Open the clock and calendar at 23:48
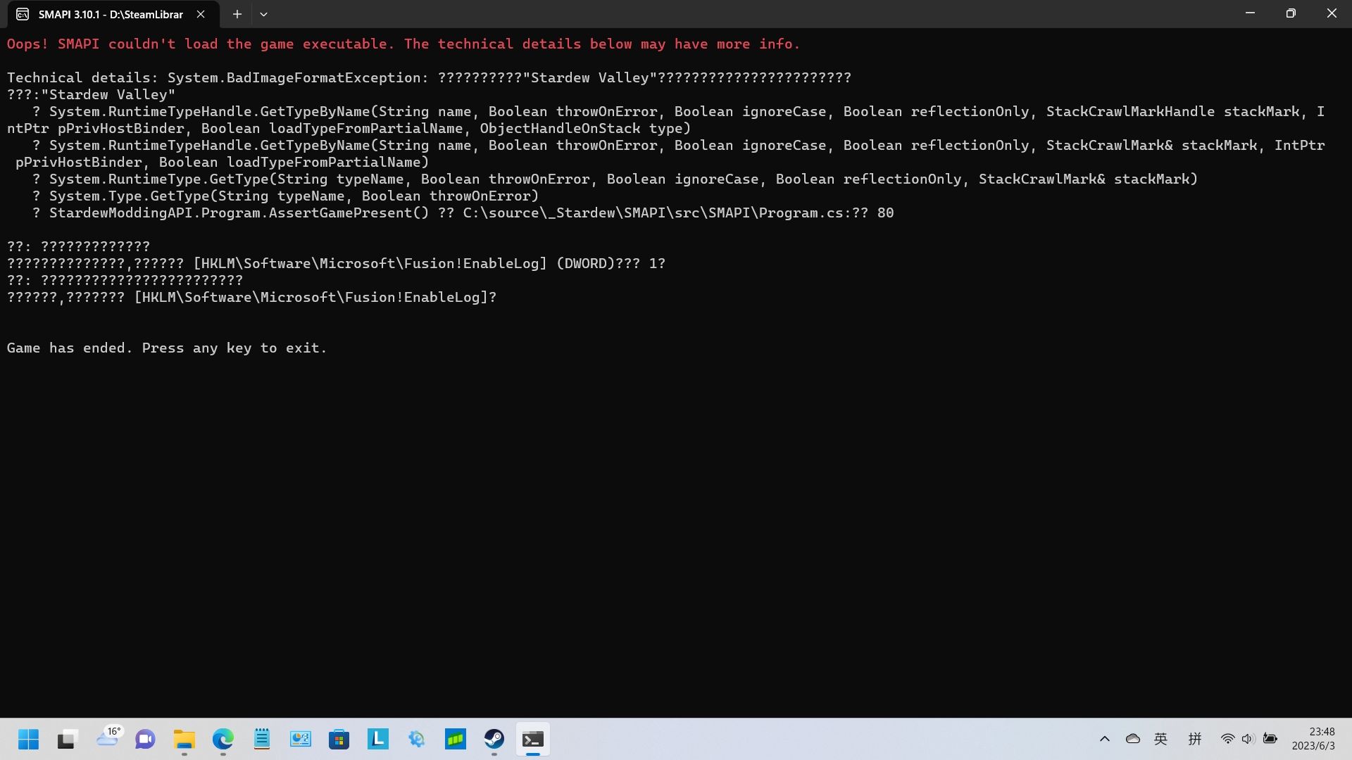 click(1313, 739)
